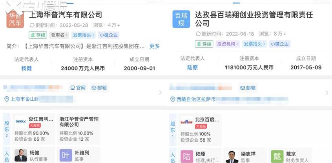Image resolution: width=332 pixels, height=163 pixels.
Task: Open 杨健's portrait photo in personnel row
Action: [x=21, y=155]
